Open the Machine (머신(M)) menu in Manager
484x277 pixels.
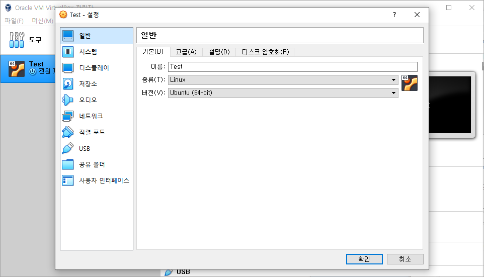click(x=43, y=21)
